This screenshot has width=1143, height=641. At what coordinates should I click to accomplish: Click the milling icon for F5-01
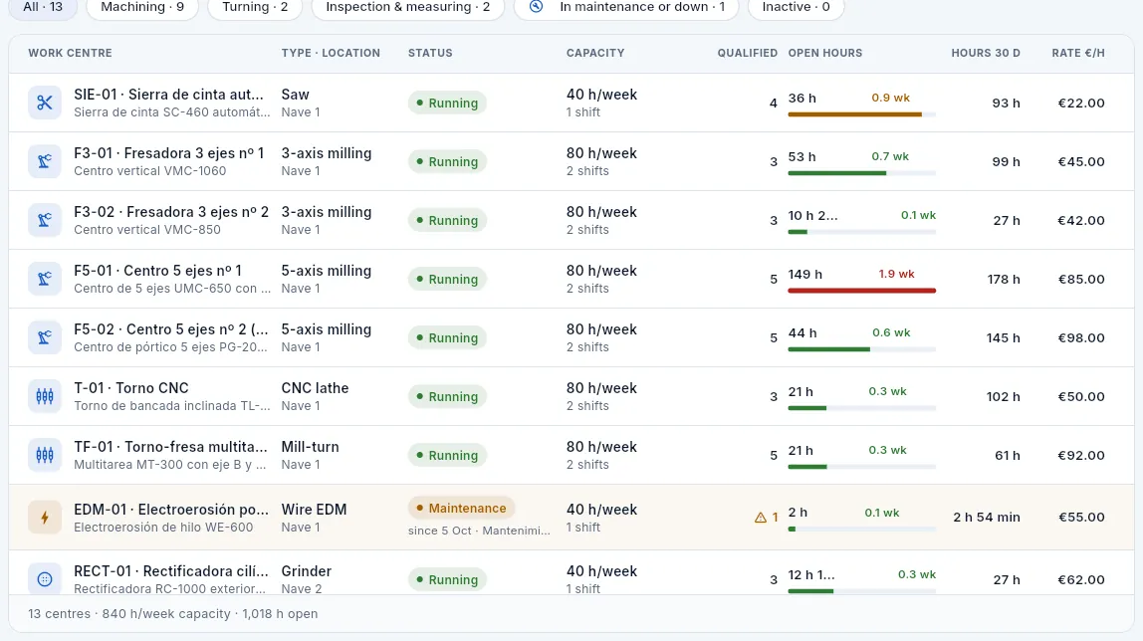pyautogui.click(x=45, y=279)
